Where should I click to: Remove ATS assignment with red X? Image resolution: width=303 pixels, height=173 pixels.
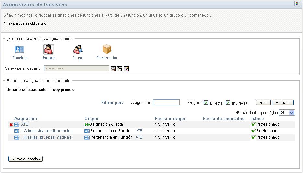coord(11,125)
